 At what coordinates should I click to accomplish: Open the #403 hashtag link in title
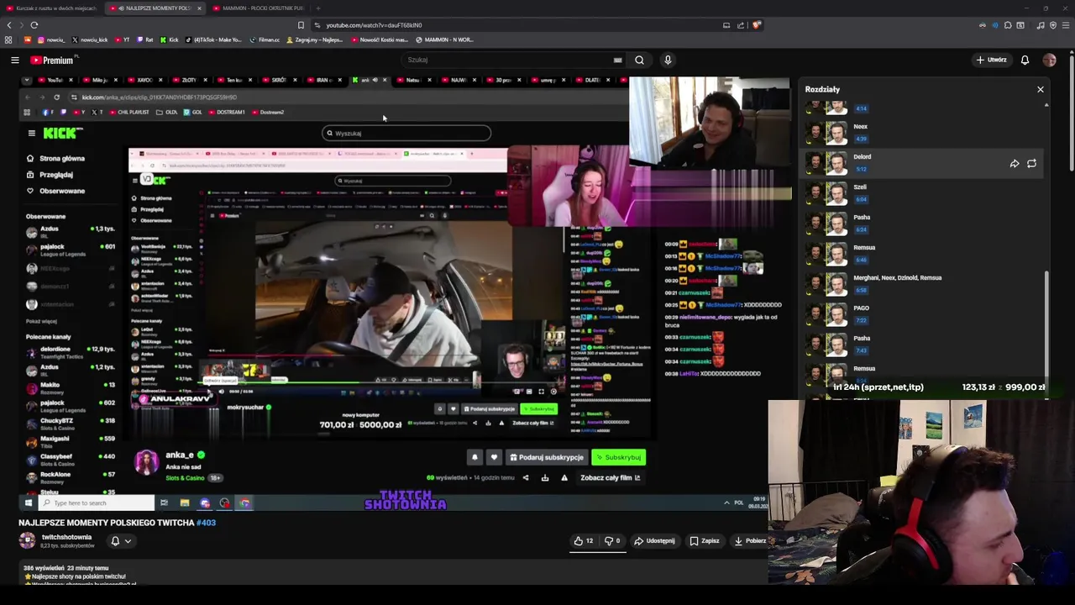(x=206, y=523)
